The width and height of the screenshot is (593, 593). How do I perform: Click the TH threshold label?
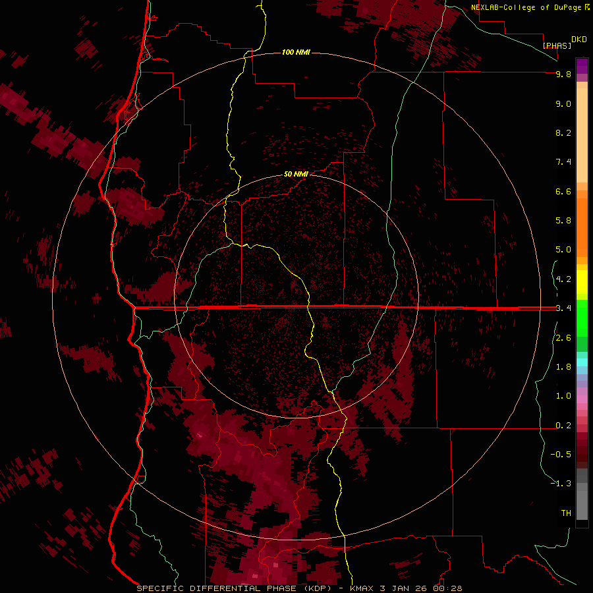566,513
